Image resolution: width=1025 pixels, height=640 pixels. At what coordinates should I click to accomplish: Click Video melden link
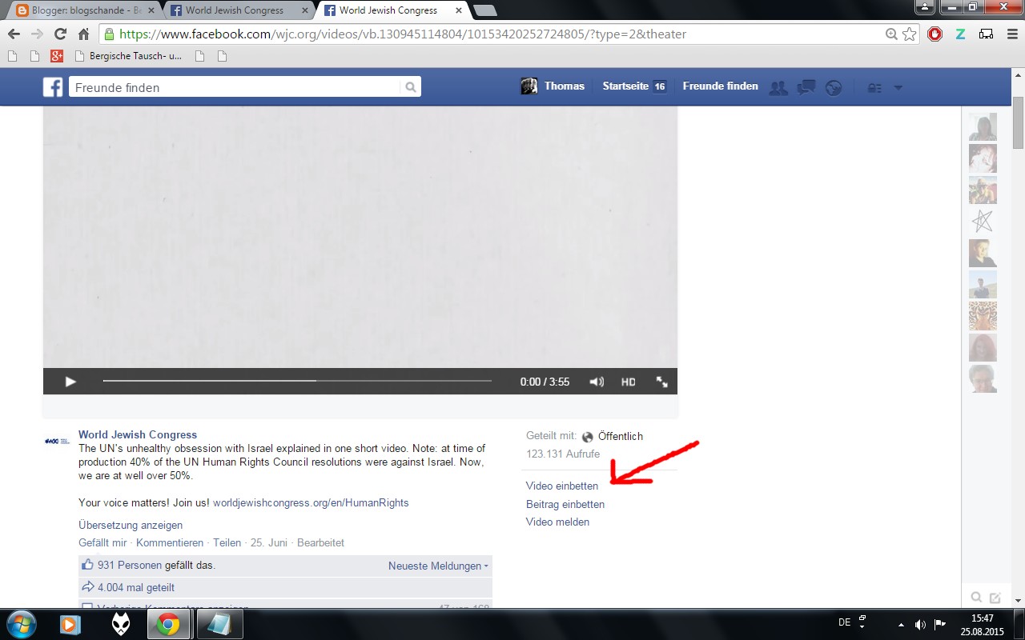pos(557,522)
